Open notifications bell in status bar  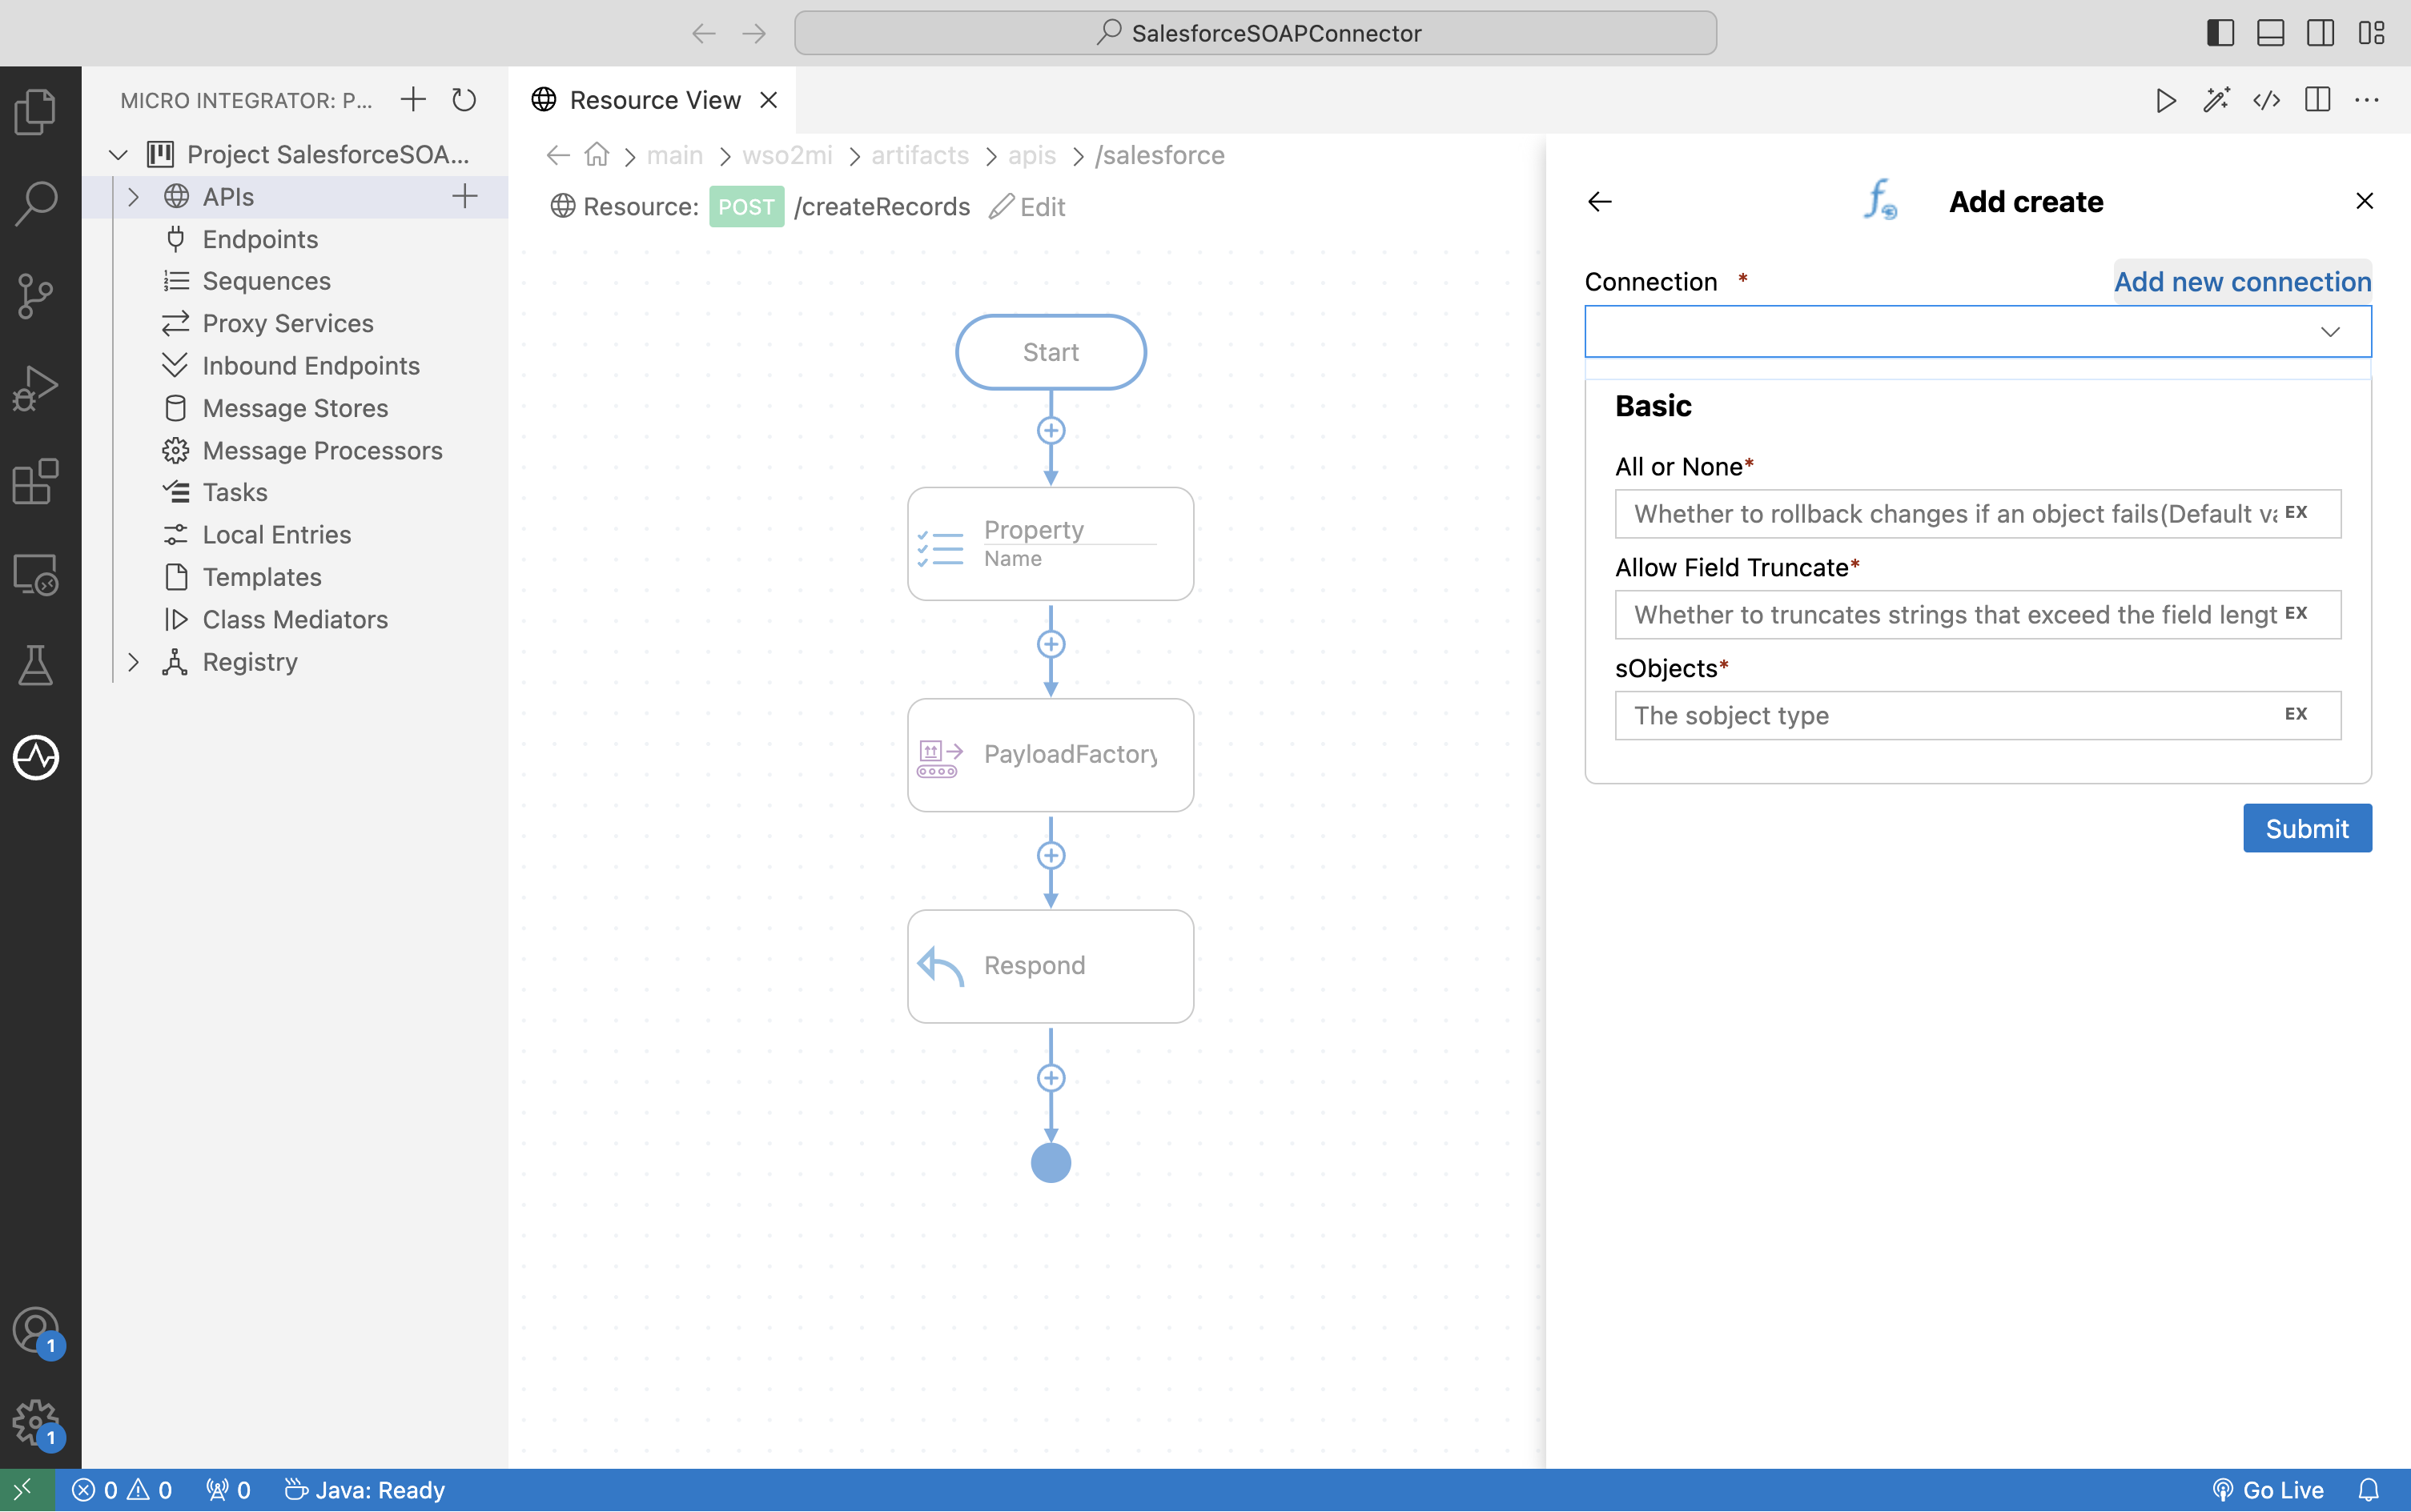tap(2368, 1490)
